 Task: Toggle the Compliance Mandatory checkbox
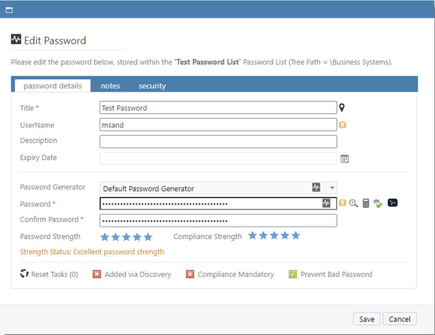point(189,274)
